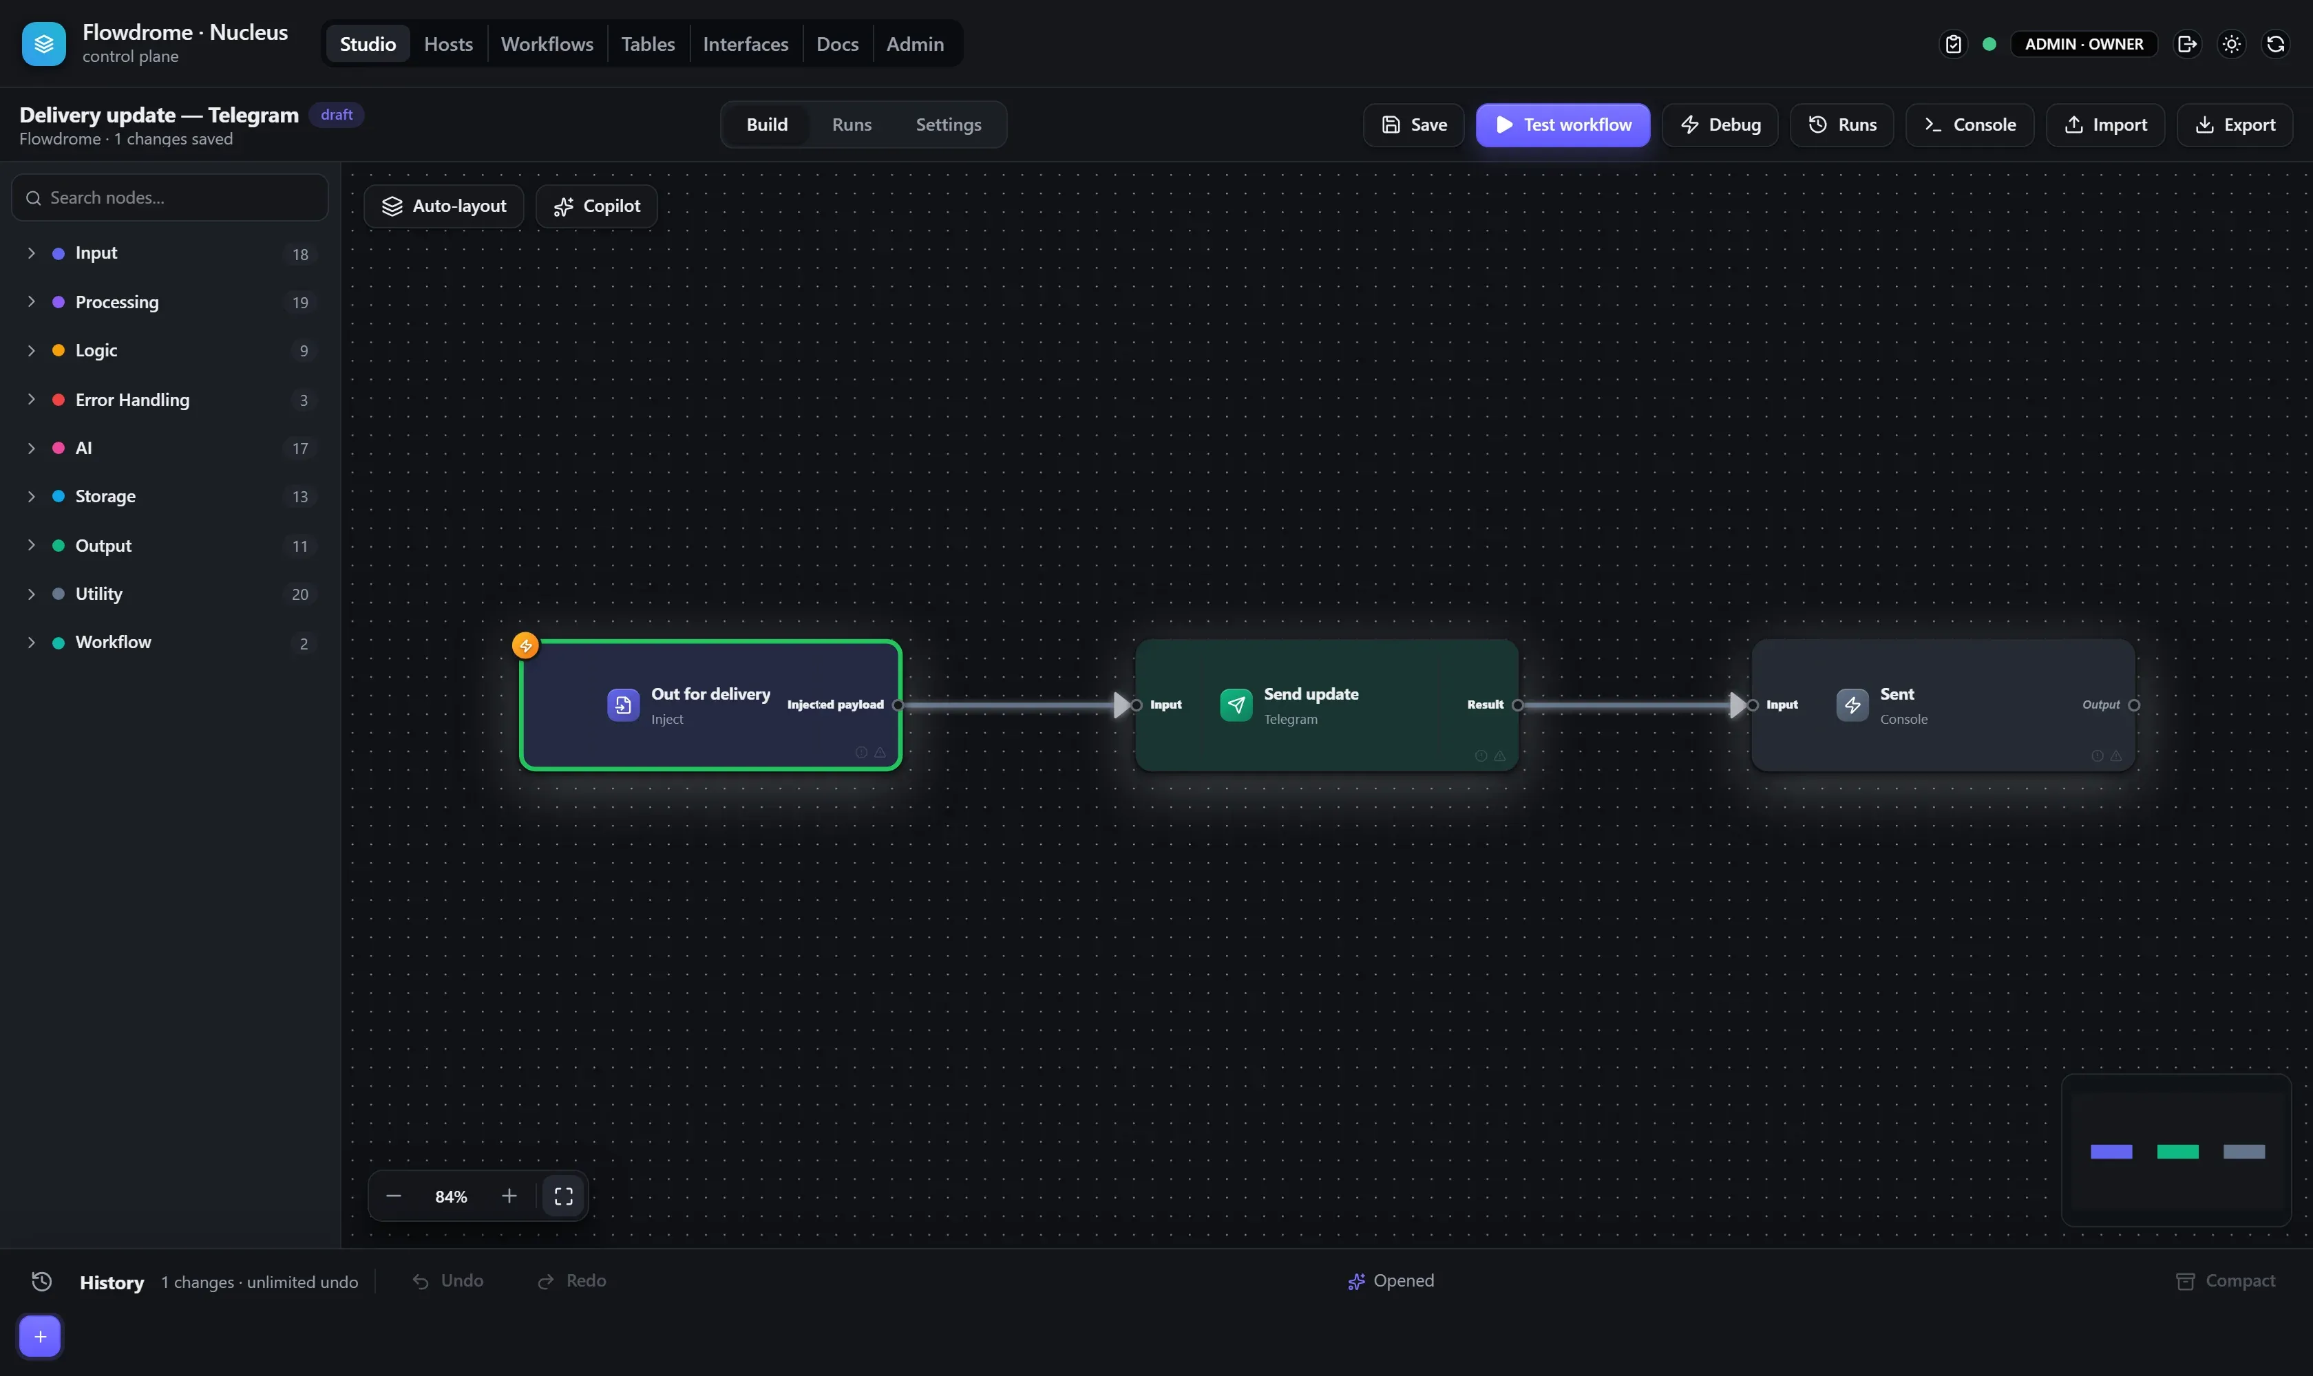Open the Tables navigation tab

coord(648,43)
